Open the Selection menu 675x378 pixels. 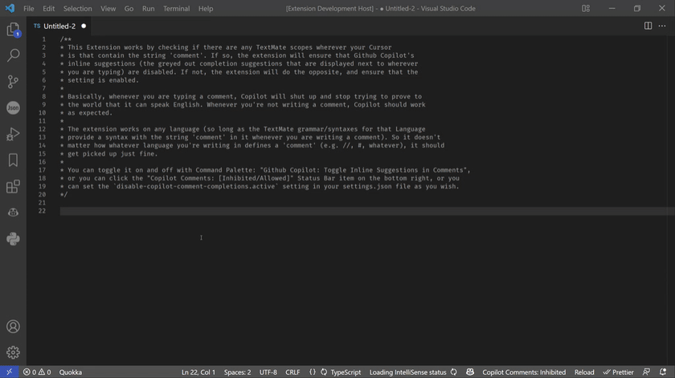(77, 8)
